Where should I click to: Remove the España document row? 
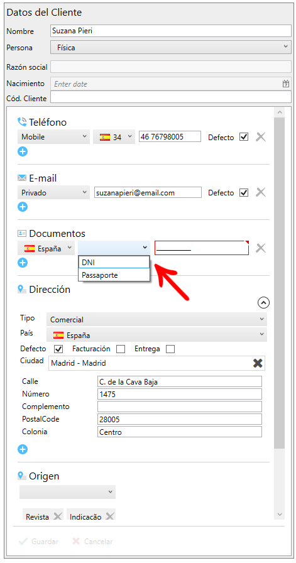(260, 248)
